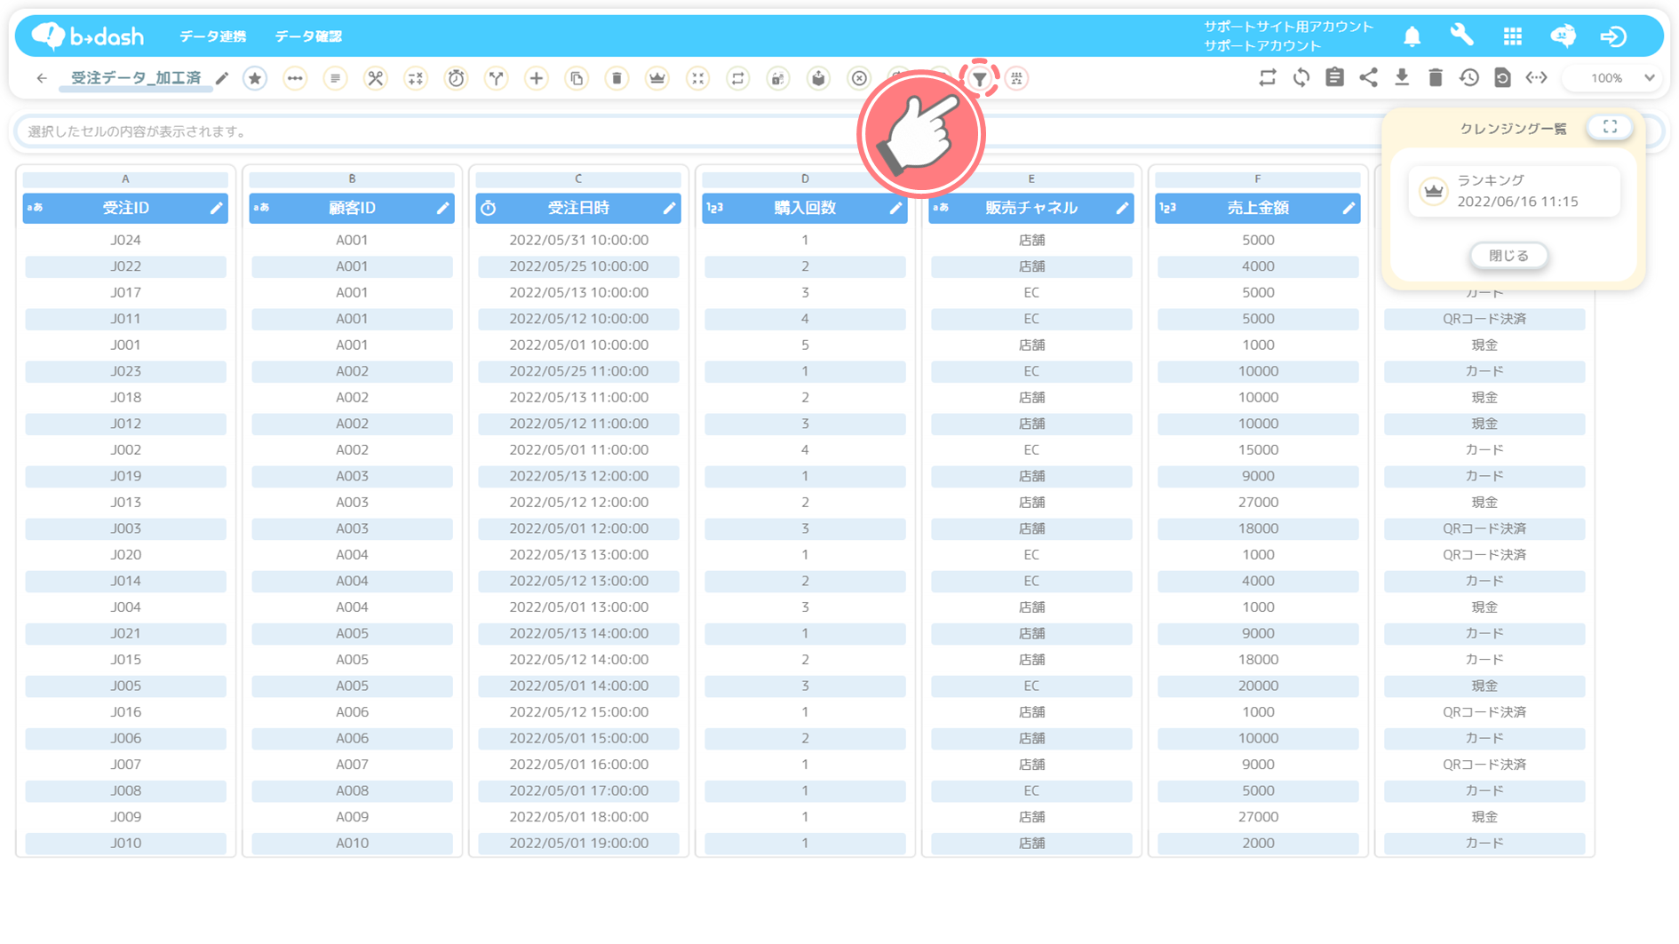Image resolution: width=1679 pixels, height=944 pixels.
Task: Open the clipboard notes icon
Action: click(x=1334, y=77)
